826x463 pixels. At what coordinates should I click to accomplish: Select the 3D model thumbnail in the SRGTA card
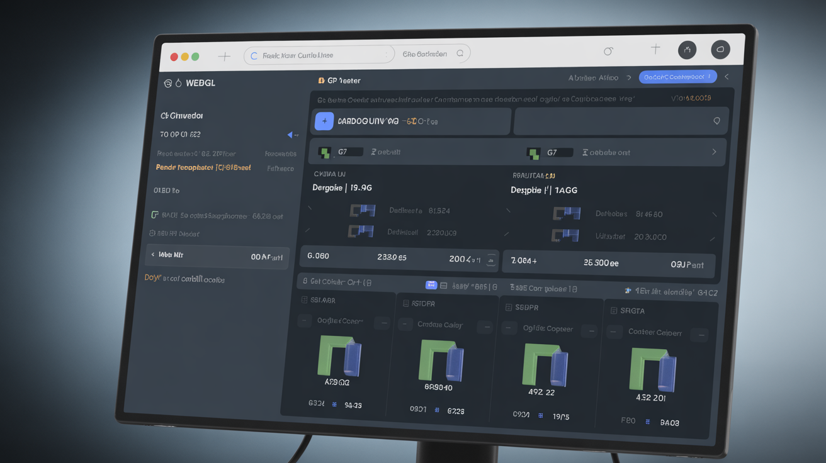653,370
